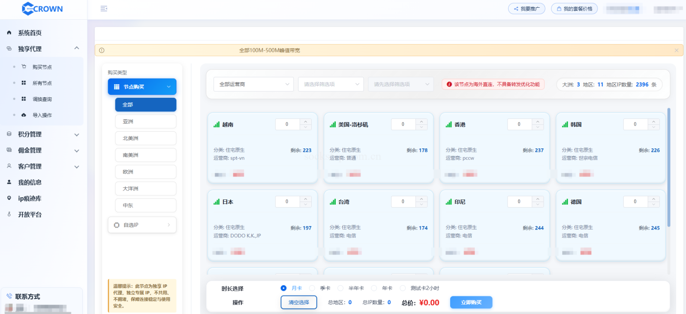Image resolution: width=686 pixels, height=314 pixels.
Task: Expand the 积分管理 menu
Action: click(77, 135)
